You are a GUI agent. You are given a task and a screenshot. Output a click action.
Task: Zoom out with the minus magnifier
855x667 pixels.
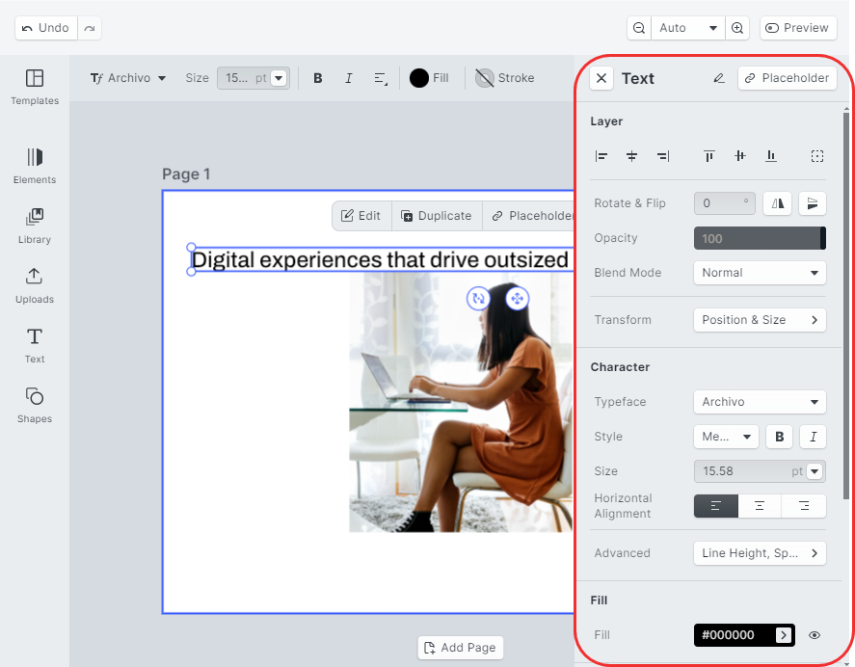[x=639, y=28]
